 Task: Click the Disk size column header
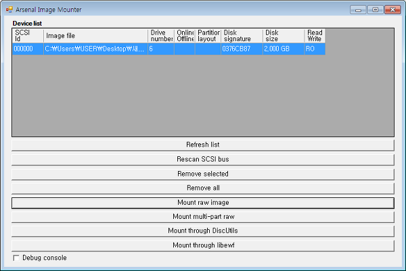[284, 36]
